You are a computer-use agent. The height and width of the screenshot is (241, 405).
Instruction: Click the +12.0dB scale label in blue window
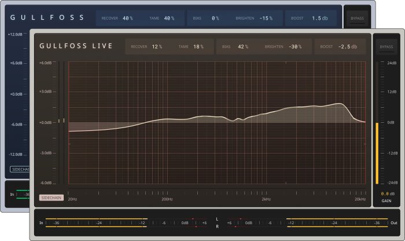click(15, 34)
